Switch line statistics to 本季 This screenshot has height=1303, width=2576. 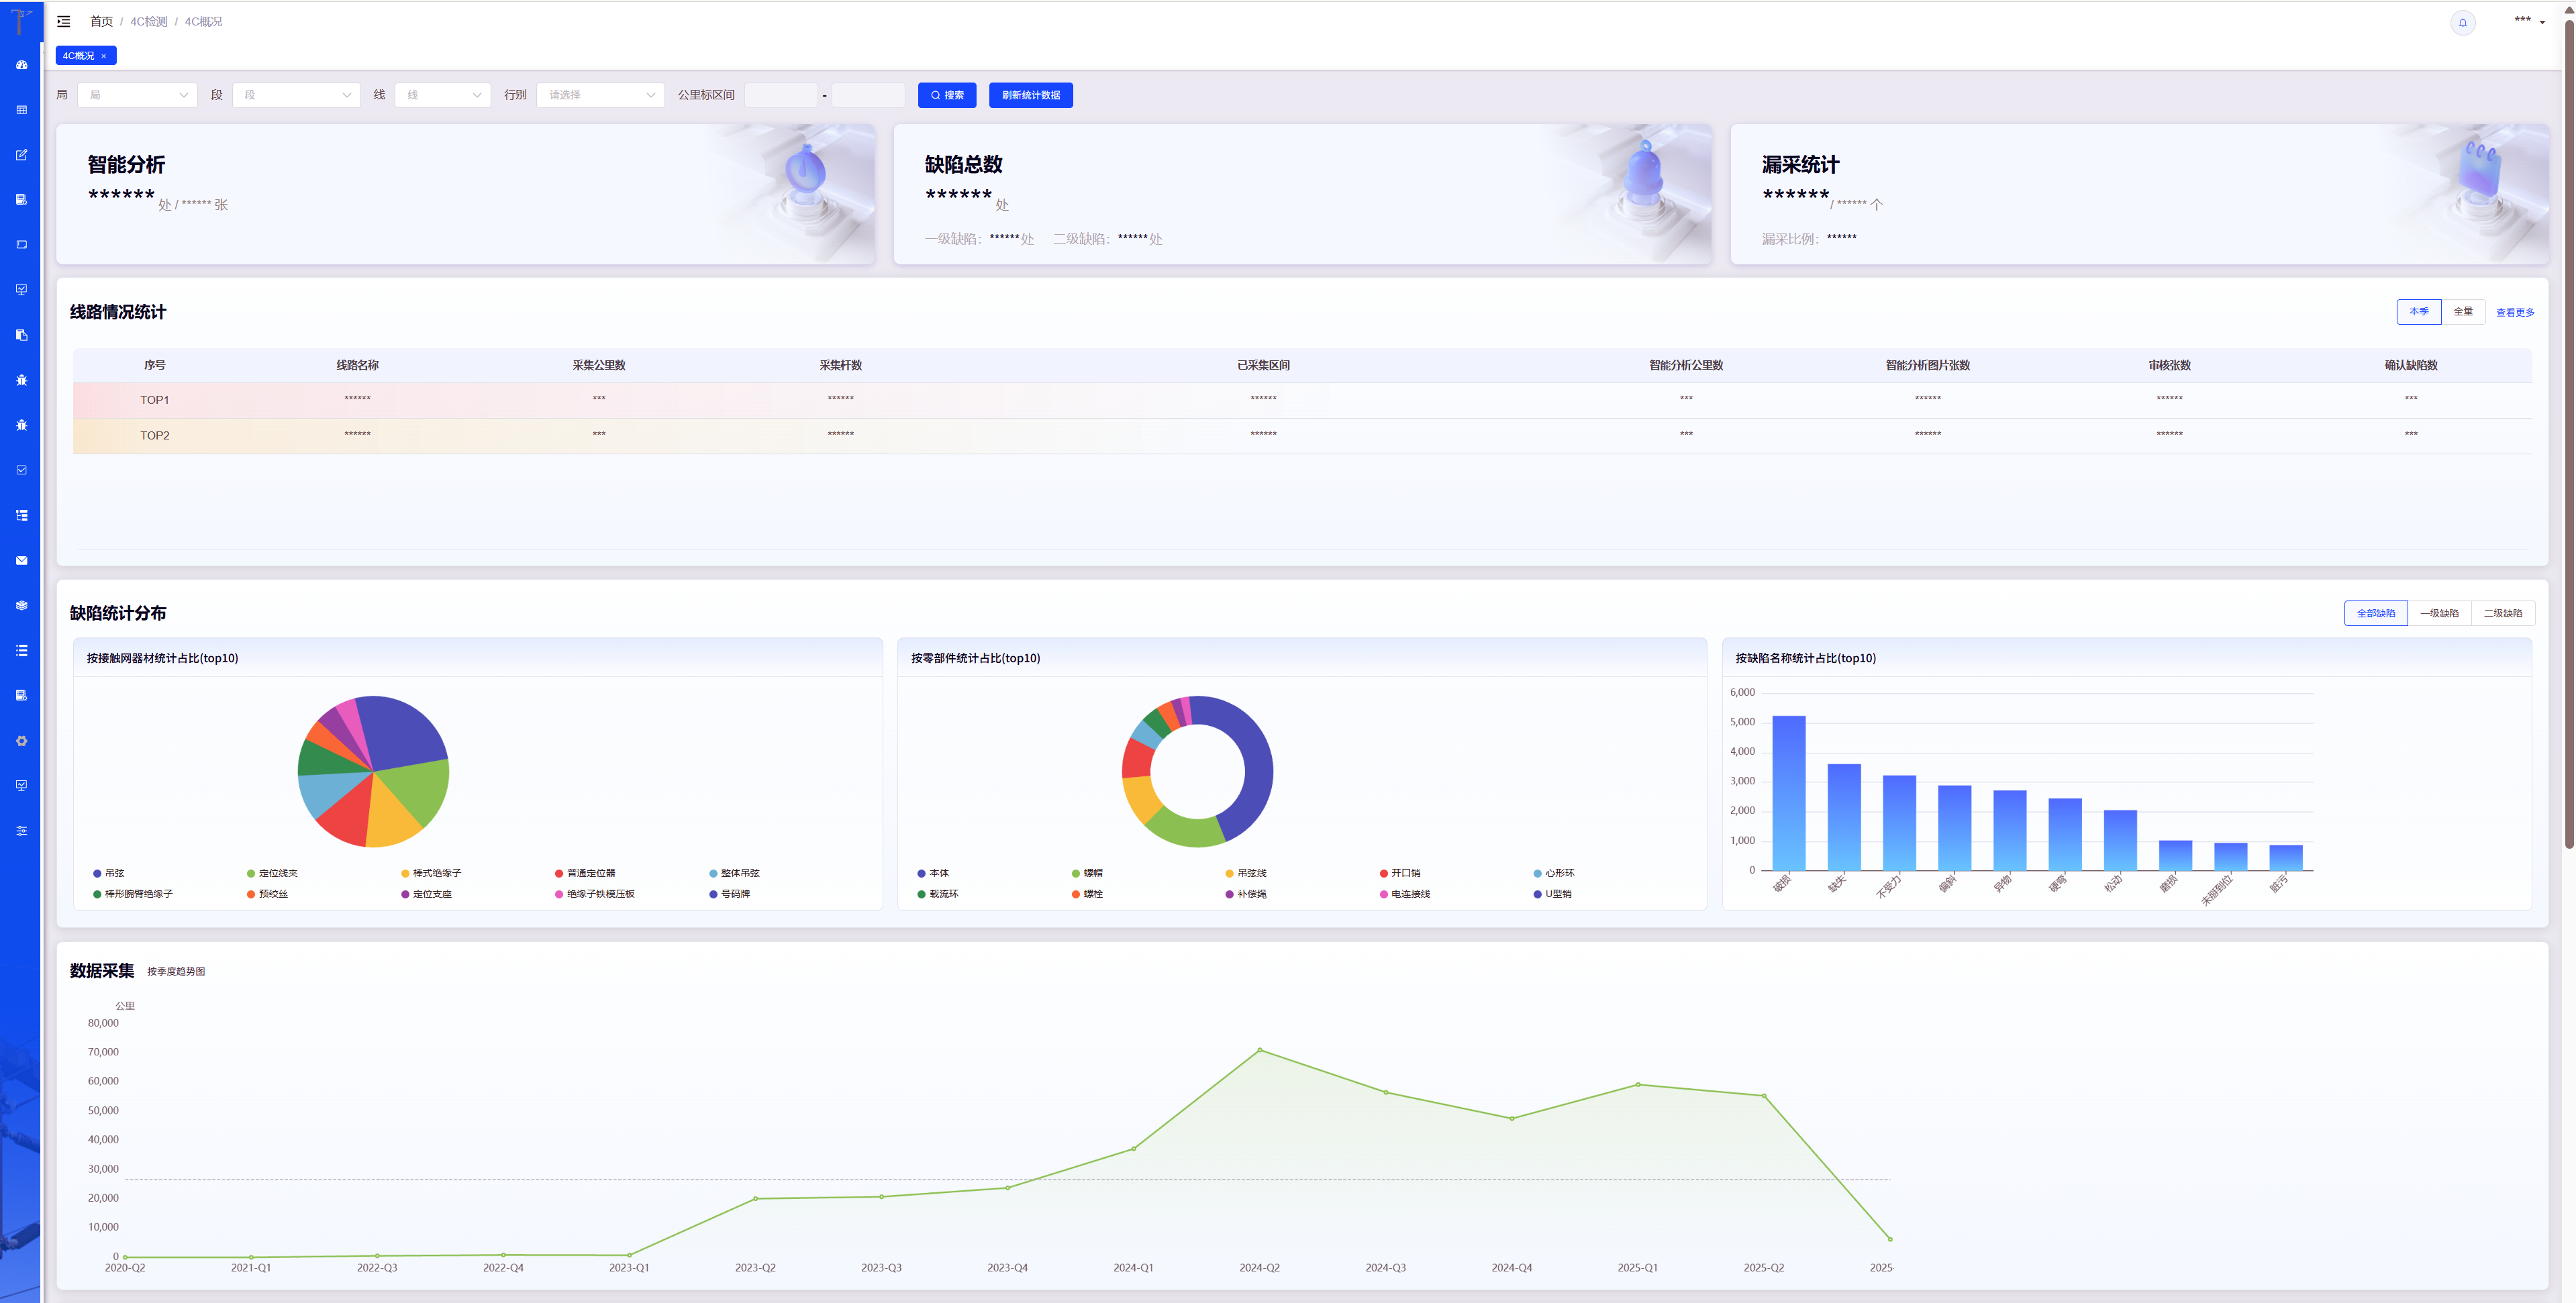click(2418, 312)
